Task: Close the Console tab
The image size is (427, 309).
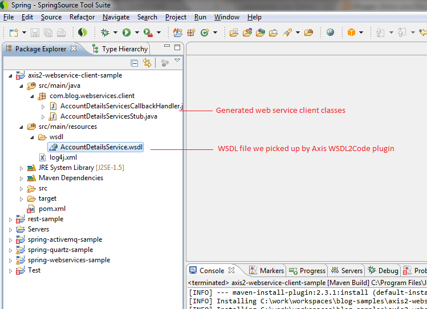Action: [231, 270]
